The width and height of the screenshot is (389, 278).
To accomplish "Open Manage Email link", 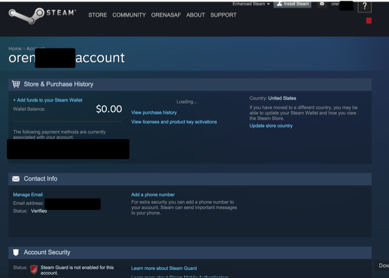I will [28, 195].
